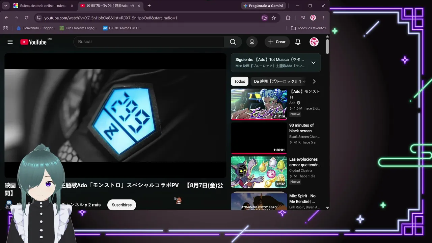View site information icon in address bar
This screenshot has height=243, width=432.
tap(38, 18)
